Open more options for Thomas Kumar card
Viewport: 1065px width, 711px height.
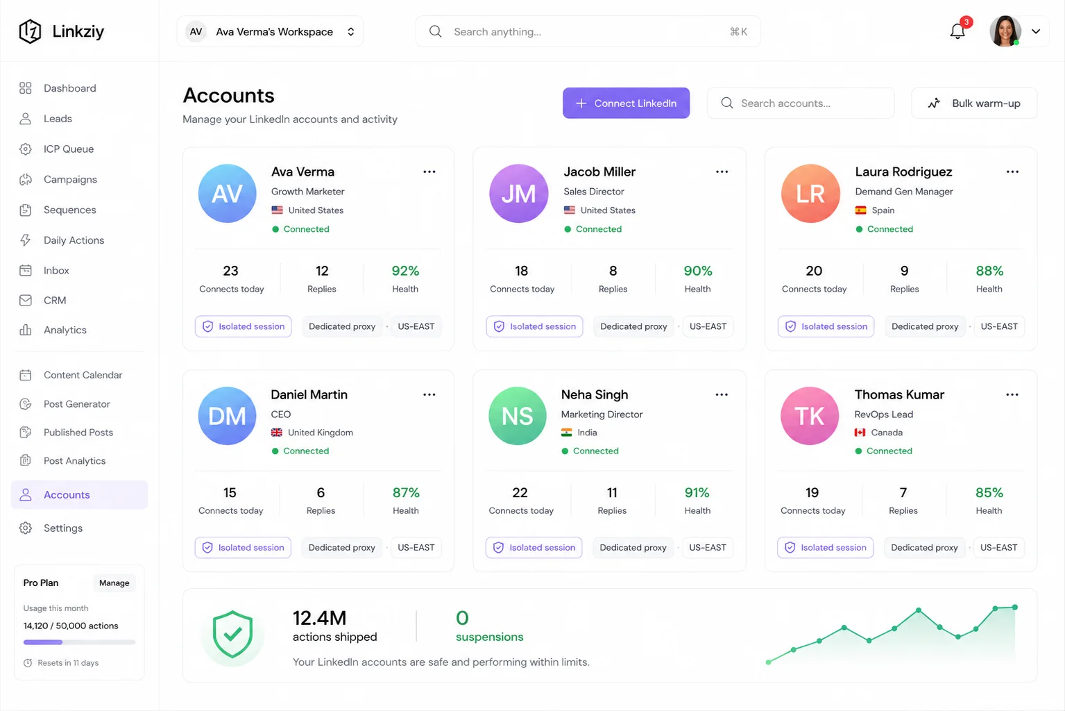click(x=1013, y=394)
